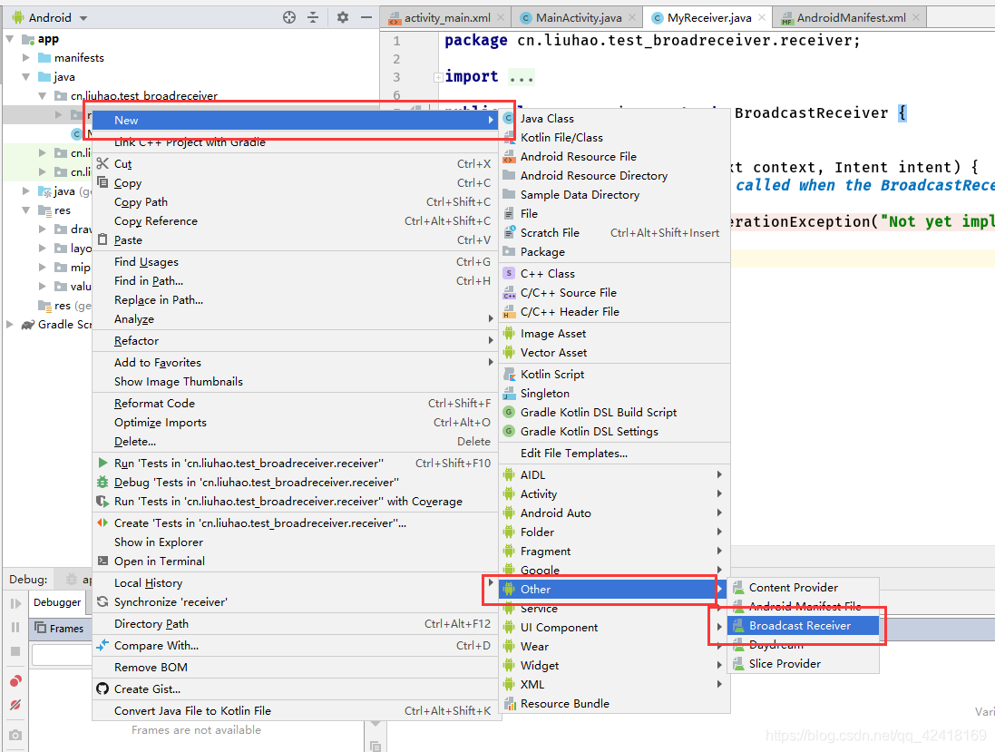This screenshot has width=995, height=752.
Task: Collapse the app module tree node
Action: coord(10,39)
